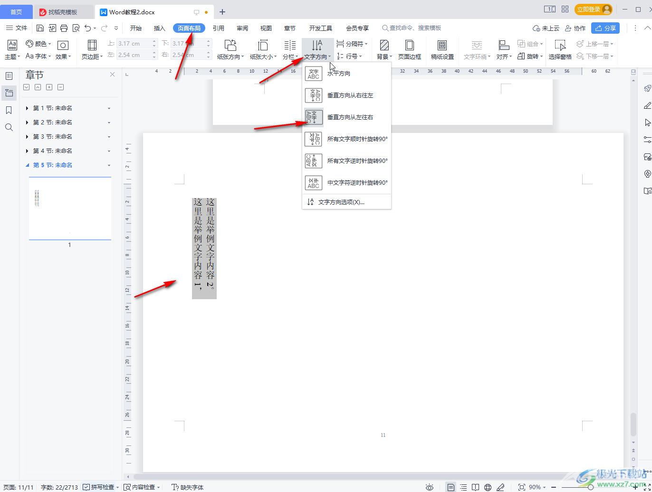Image resolution: width=652 pixels, height=492 pixels.
Task: Expand 第 2 节: 未命名 section
Action: [27, 123]
